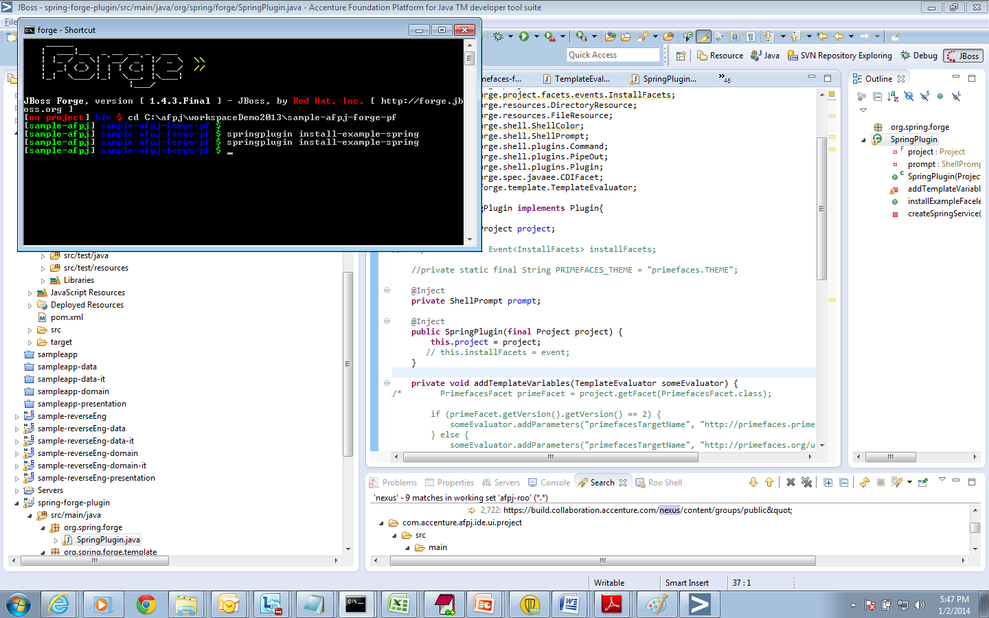Open Outline view menu triangle

point(863,110)
